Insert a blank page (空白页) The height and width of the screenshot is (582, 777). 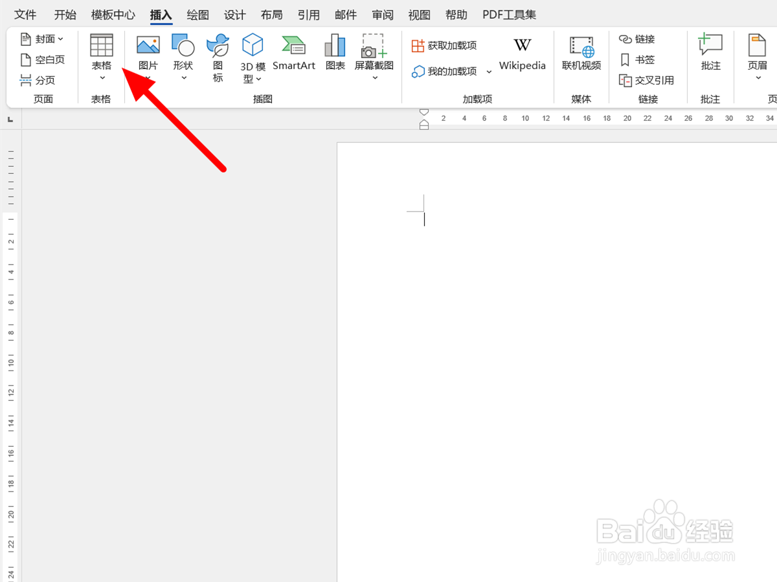tap(43, 59)
